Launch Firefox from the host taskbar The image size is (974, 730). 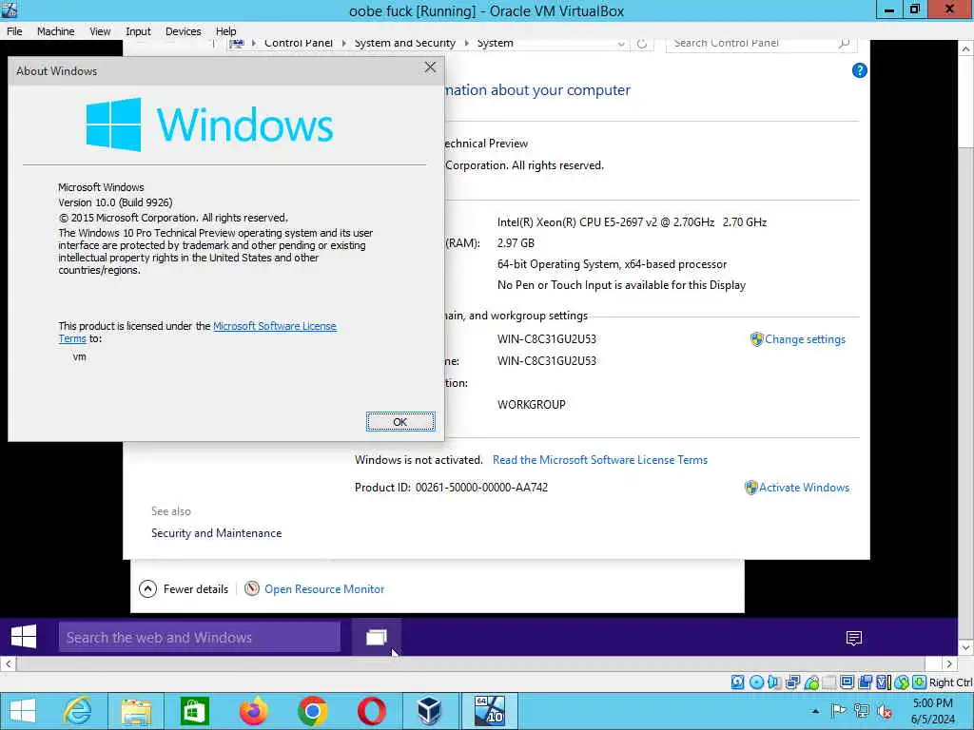coord(253,711)
